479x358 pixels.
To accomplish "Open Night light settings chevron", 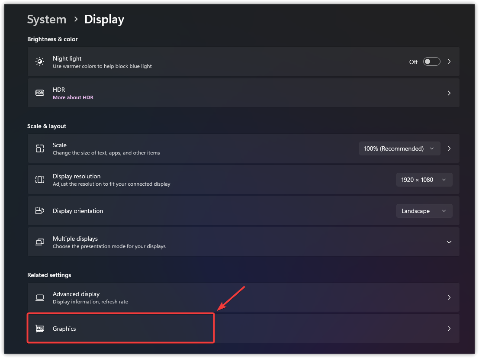I will pyautogui.click(x=449, y=61).
